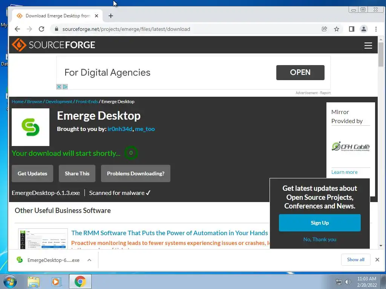
Task: Click the Emerge Desktop project logo
Action: point(31,127)
